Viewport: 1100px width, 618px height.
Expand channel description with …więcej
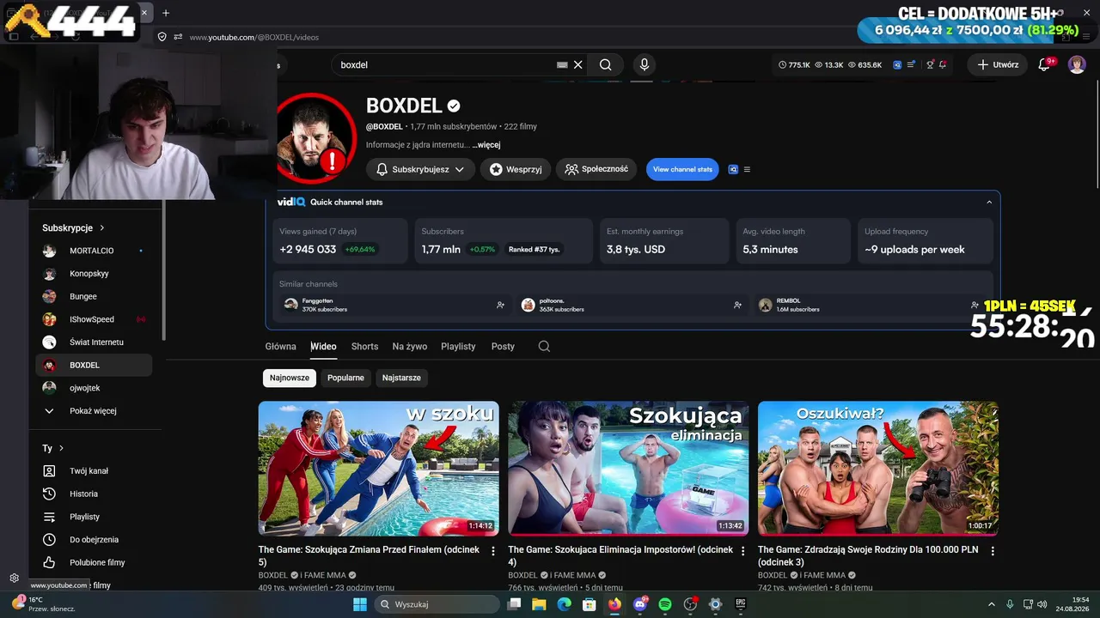coord(486,145)
